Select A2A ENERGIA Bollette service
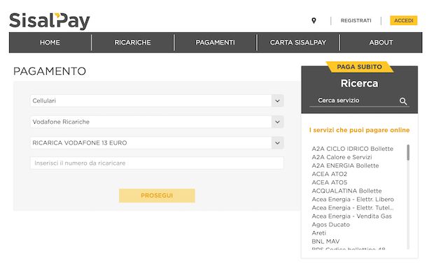 tap(345, 165)
